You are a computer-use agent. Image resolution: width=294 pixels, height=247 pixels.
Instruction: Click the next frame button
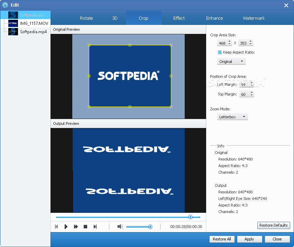pyautogui.click(x=95, y=227)
